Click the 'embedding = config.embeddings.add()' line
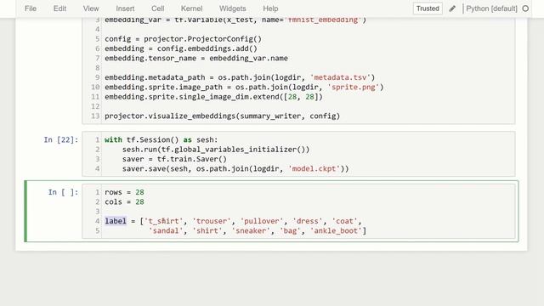This screenshot has height=306, width=544. 181,48
